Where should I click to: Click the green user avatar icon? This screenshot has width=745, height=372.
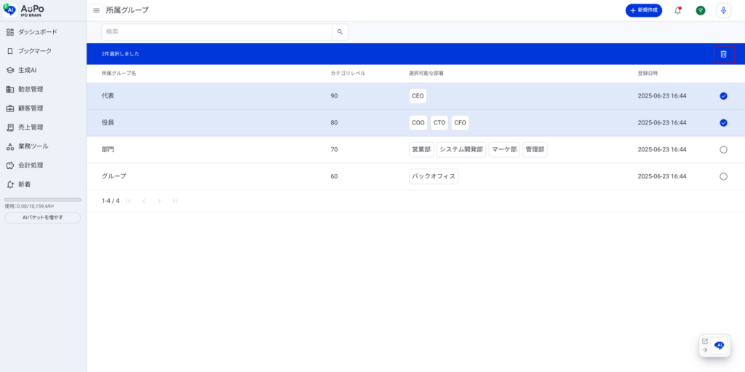(x=701, y=10)
